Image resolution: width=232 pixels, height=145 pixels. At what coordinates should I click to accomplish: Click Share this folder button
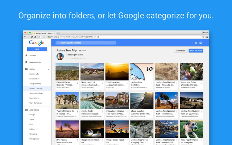tap(196, 51)
